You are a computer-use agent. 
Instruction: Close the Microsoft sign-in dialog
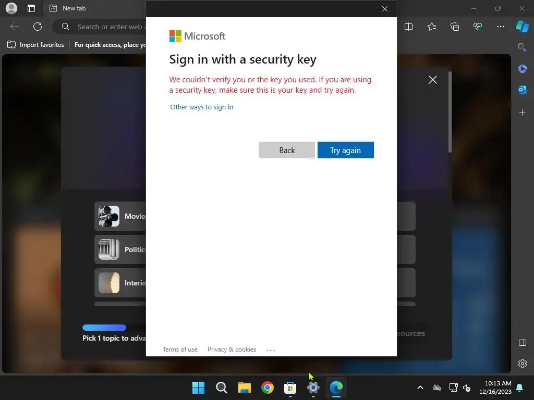pyautogui.click(x=384, y=9)
